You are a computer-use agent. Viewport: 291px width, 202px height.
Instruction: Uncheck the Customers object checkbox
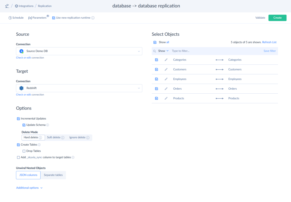pyautogui.click(x=157, y=69)
